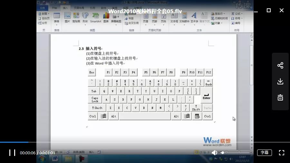Click the SmartArt icon in the ribbon
Image resolution: width=290 pixels, height=163 pixels.
pos(95,18)
